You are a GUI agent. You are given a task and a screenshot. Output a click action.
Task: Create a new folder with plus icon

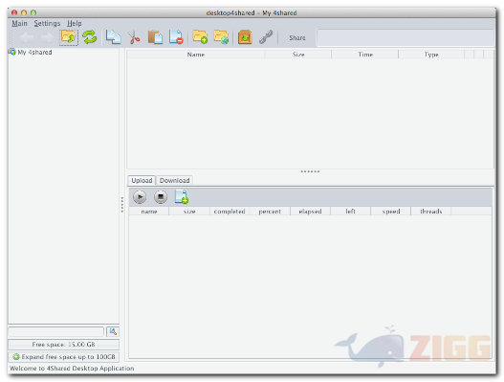pos(200,37)
